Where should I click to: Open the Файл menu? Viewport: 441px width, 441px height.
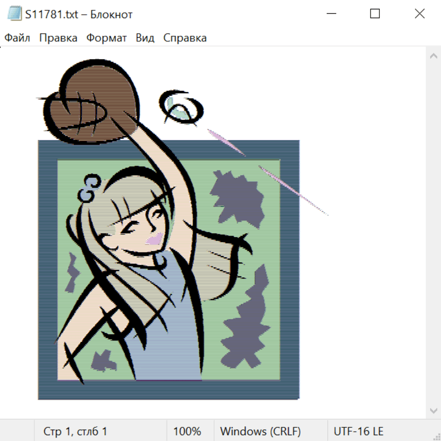tap(17, 38)
